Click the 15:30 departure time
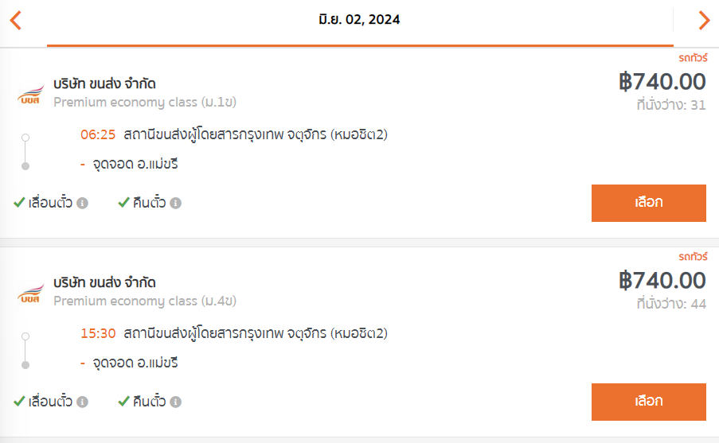The height and width of the screenshot is (443, 719). [x=98, y=333]
